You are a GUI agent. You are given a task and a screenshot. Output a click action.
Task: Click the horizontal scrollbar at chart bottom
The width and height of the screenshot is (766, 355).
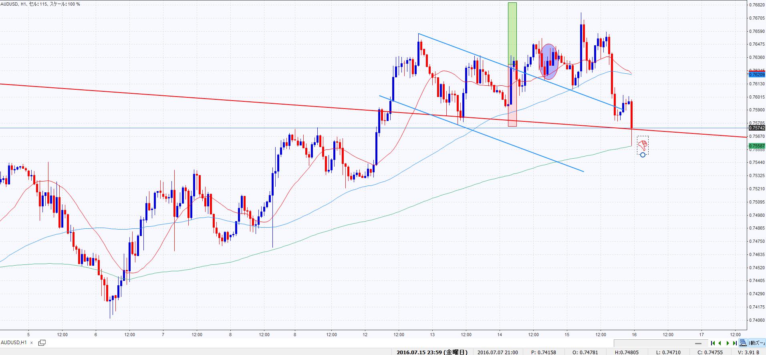[x=661, y=343]
